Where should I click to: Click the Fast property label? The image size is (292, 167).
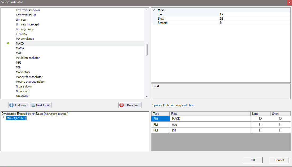pos(161,14)
